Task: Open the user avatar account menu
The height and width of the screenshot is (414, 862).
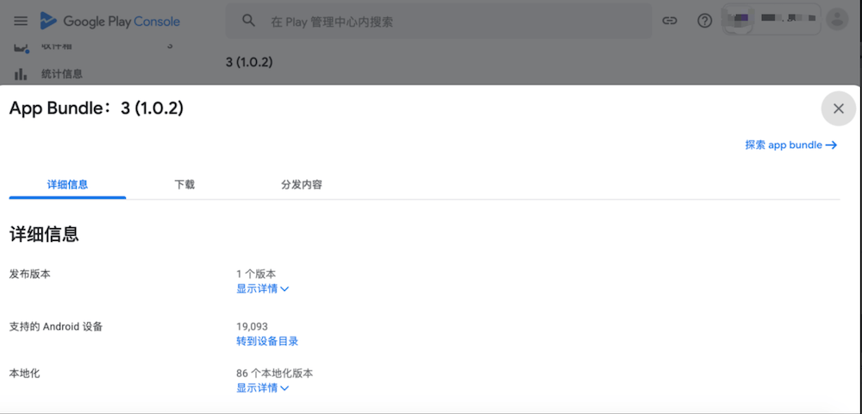Action: coord(836,20)
